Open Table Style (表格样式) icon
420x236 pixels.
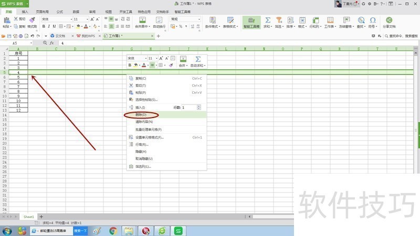(x=230, y=20)
